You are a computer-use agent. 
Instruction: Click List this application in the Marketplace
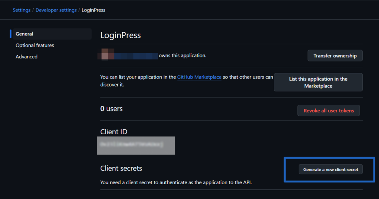tap(318, 82)
